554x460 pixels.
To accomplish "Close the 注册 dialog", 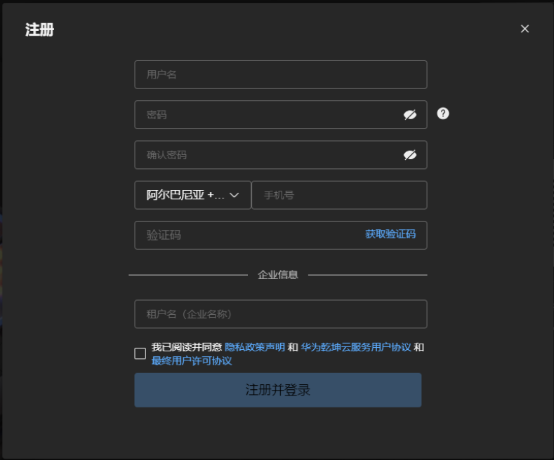I will (525, 29).
